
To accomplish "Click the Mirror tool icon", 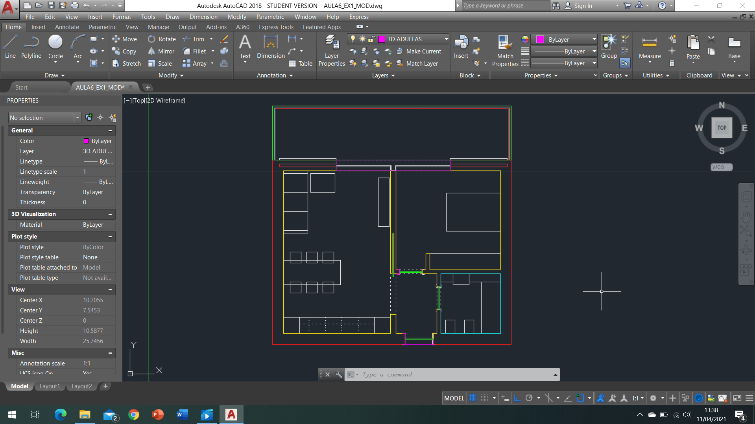I will pyautogui.click(x=151, y=51).
